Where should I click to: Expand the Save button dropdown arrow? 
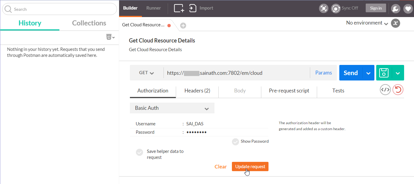point(398,73)
